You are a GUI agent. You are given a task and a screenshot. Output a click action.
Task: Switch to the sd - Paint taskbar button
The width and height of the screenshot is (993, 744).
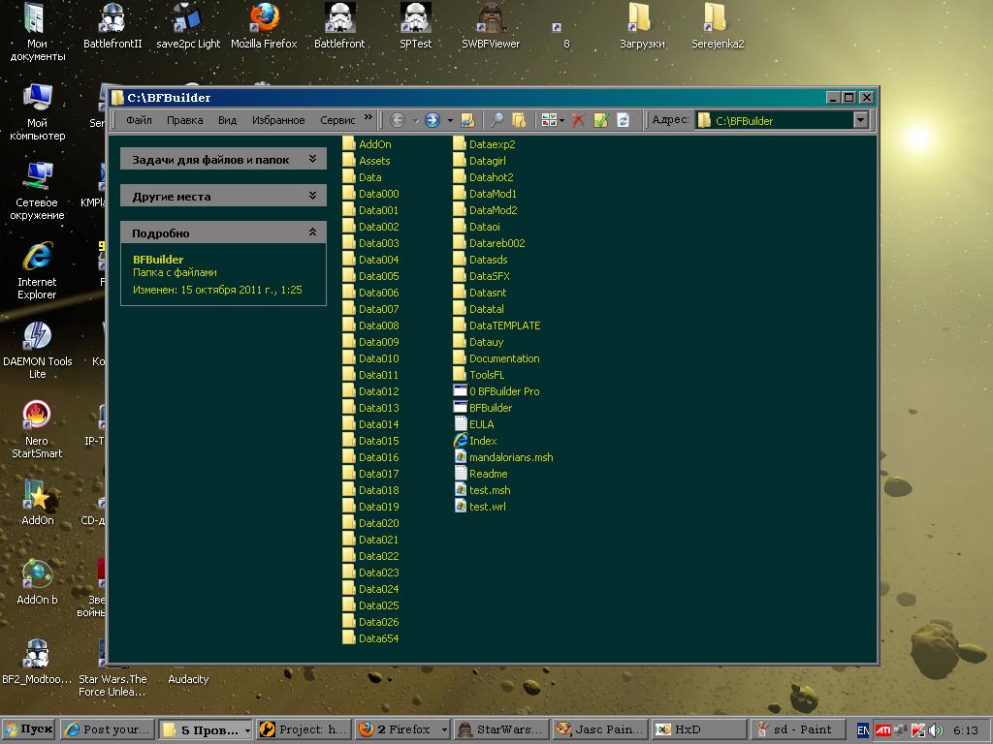(798, 729)
